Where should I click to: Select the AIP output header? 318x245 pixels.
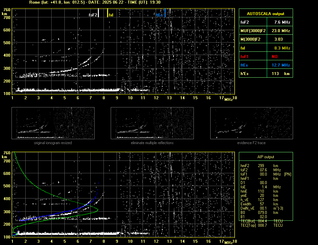[266, 157]
